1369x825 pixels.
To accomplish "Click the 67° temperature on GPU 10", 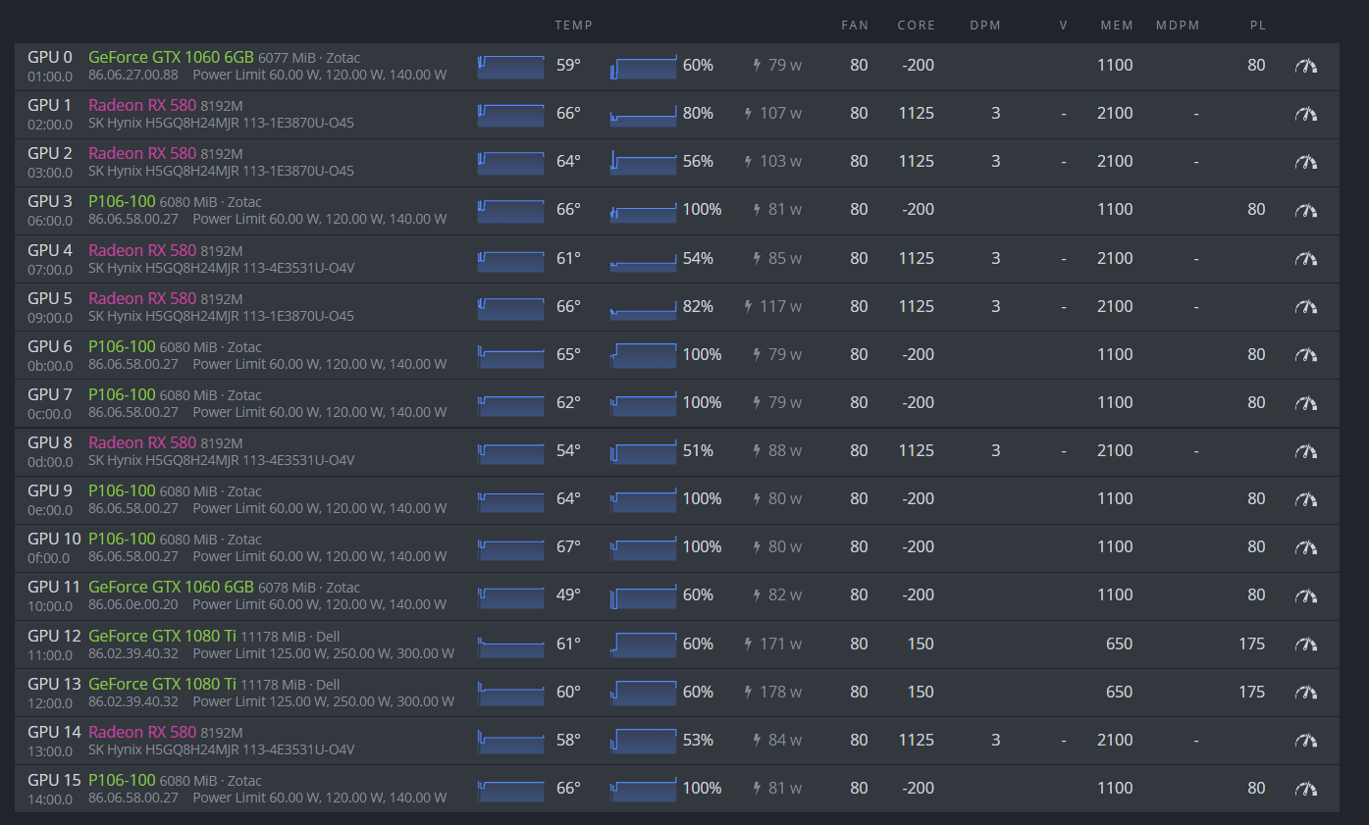I will pos(568,547).
